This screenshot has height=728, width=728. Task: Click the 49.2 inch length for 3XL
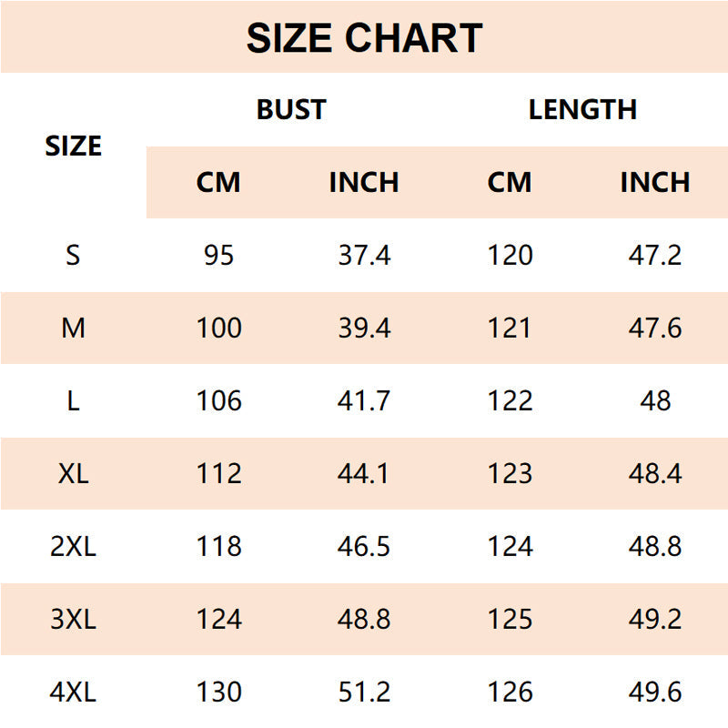(x=655, y=619)
